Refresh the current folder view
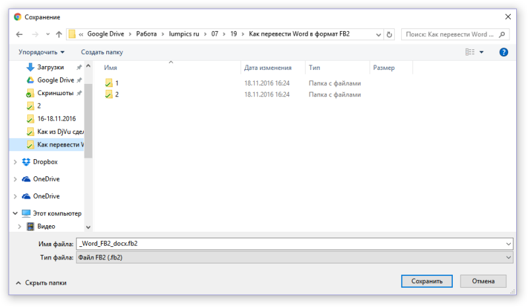This screenshot has height=307, width=528. point(389,34)
